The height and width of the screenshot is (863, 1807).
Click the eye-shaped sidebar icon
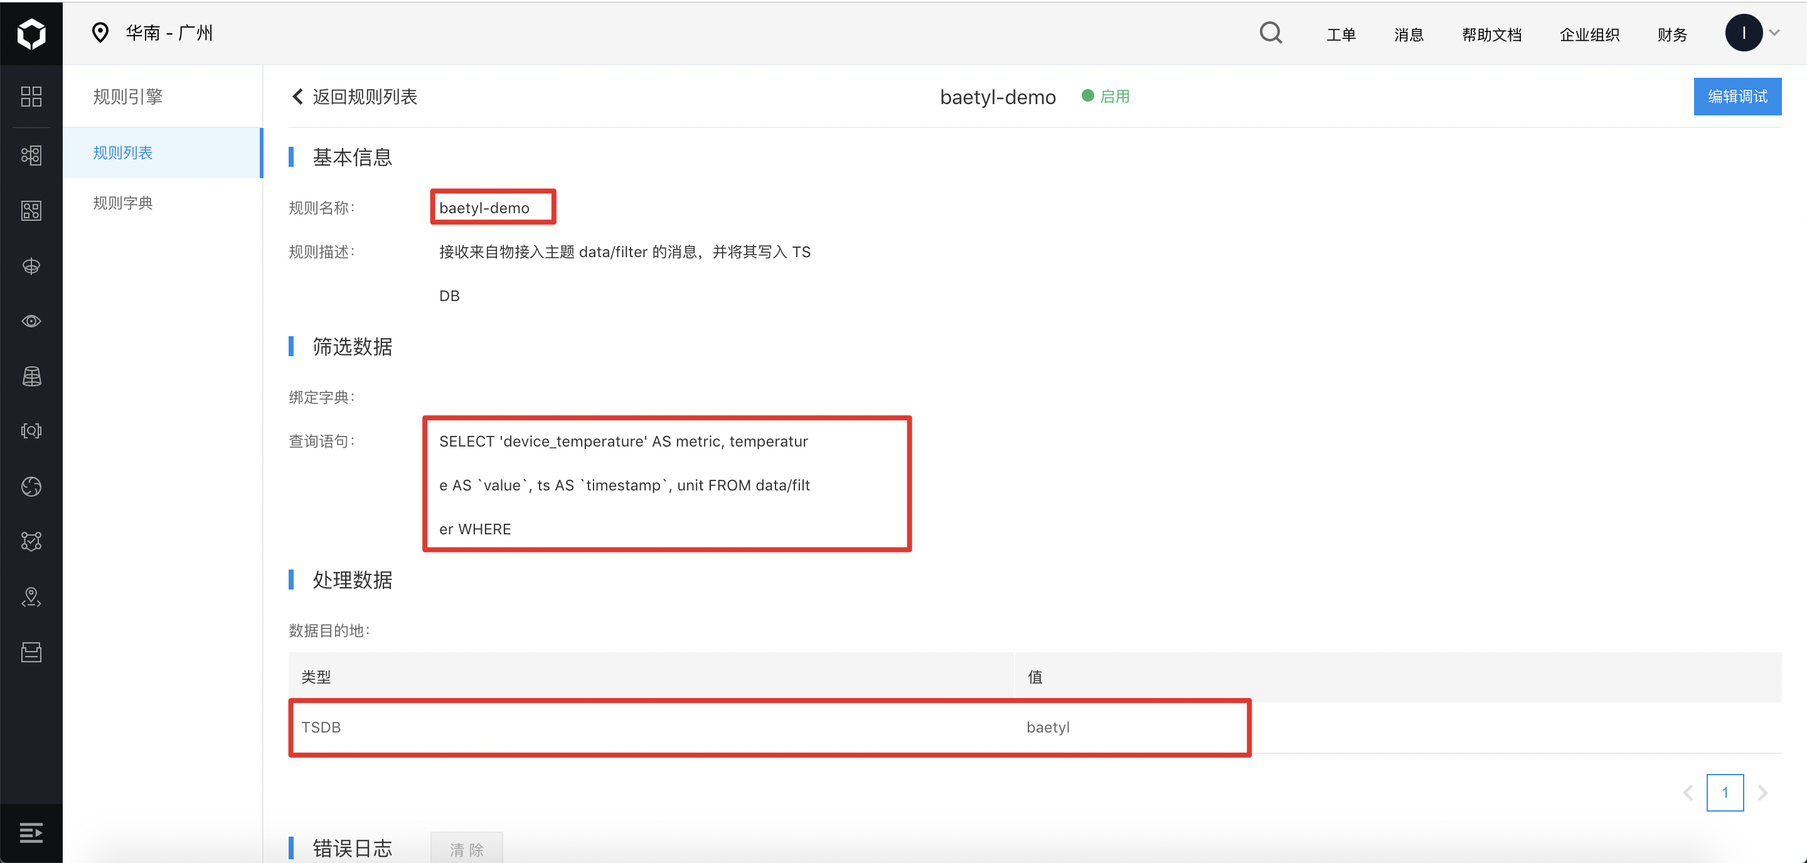31,321
